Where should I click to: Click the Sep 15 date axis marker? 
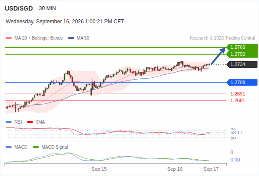(x=99, y=169)
